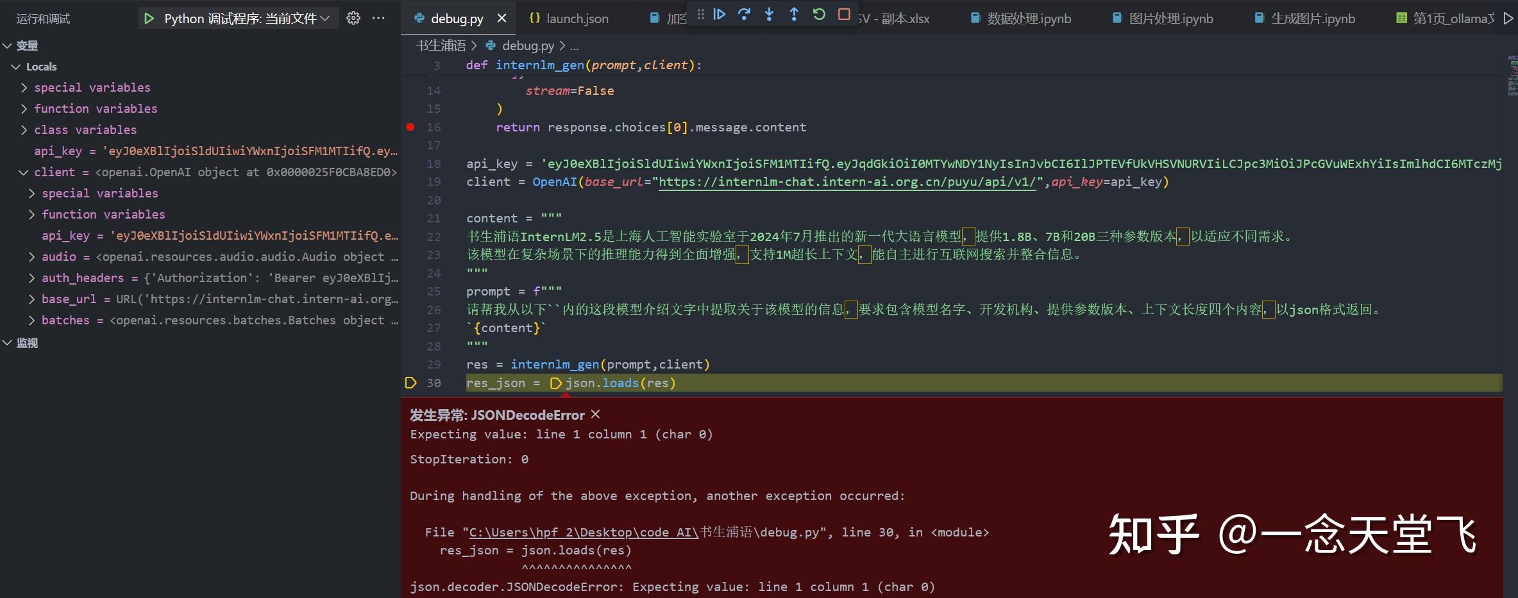Open debug settings with the gear icon
This screenshot has height=598, width=1518.
[x=353, y=18]
